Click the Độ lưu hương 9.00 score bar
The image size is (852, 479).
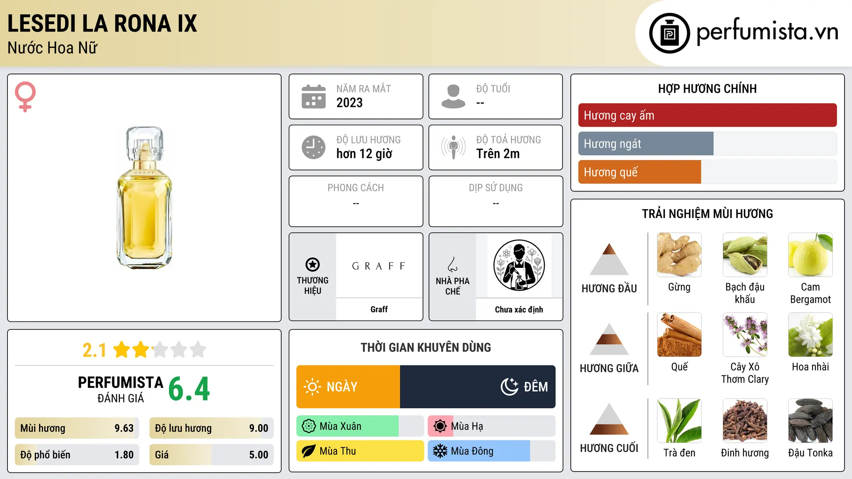[212, 428]
